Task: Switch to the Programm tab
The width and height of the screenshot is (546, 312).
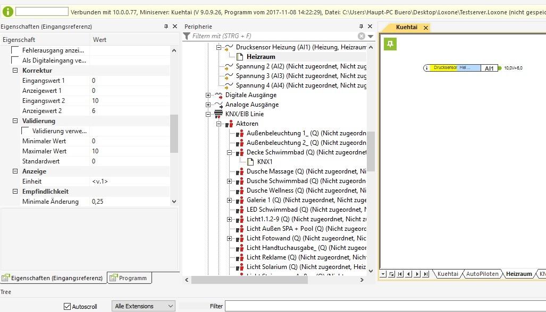Action: click(129, 278)
